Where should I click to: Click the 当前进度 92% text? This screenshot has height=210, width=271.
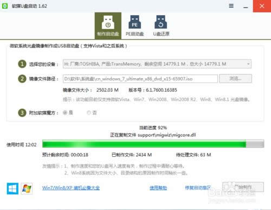(x=153, y=128)
